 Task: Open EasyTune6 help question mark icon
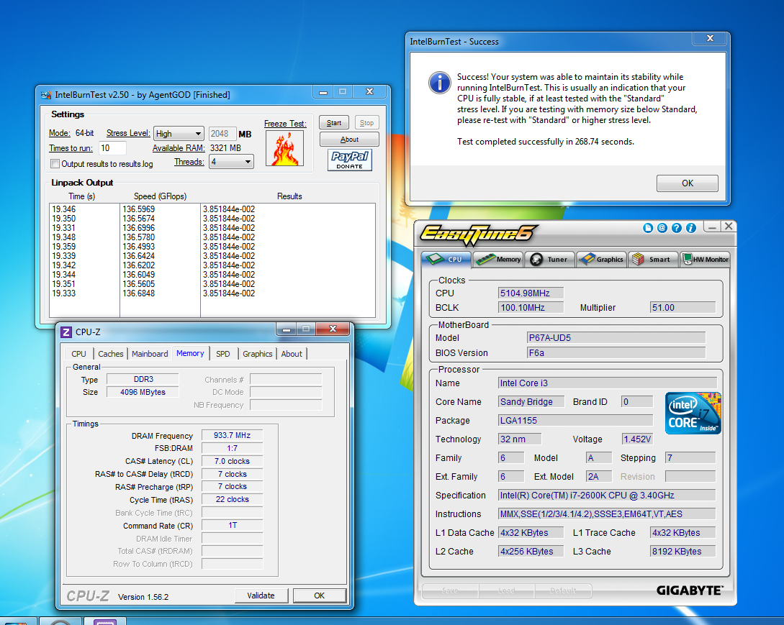pyautogui.click(x=677, y=228)
